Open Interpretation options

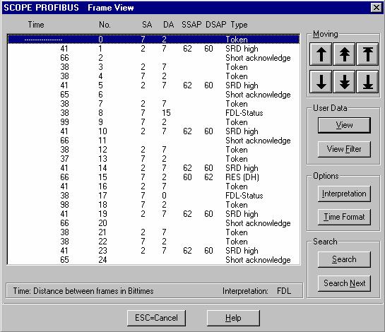tap(344, 194)
